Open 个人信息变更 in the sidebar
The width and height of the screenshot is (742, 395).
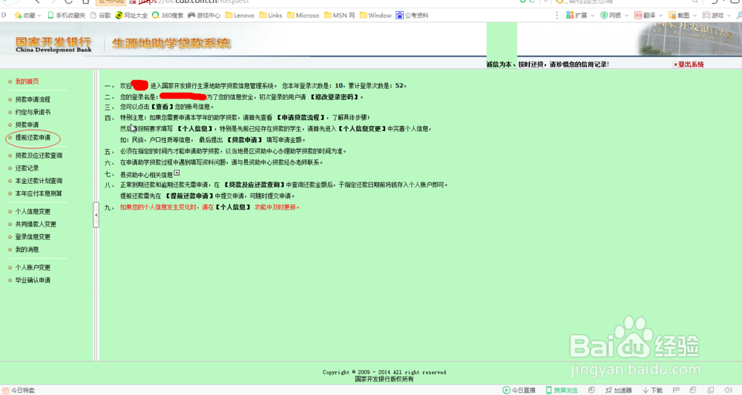(x=33, y=212)
